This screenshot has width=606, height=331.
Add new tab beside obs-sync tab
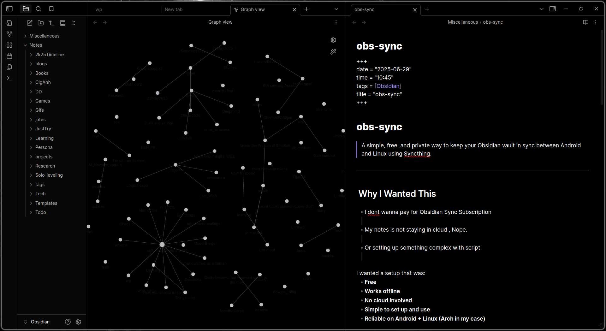(427, 9)
